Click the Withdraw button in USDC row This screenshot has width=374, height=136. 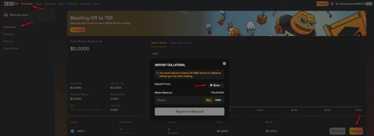point(337,131)
